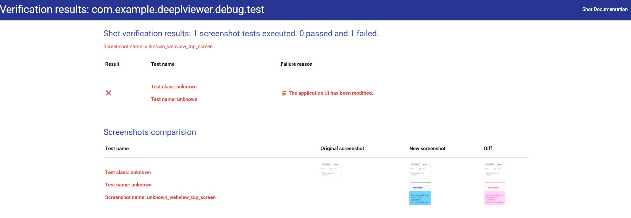Open the New screenshot thumbnail
The height and width of the screenshot is (218, 631).
420,184
